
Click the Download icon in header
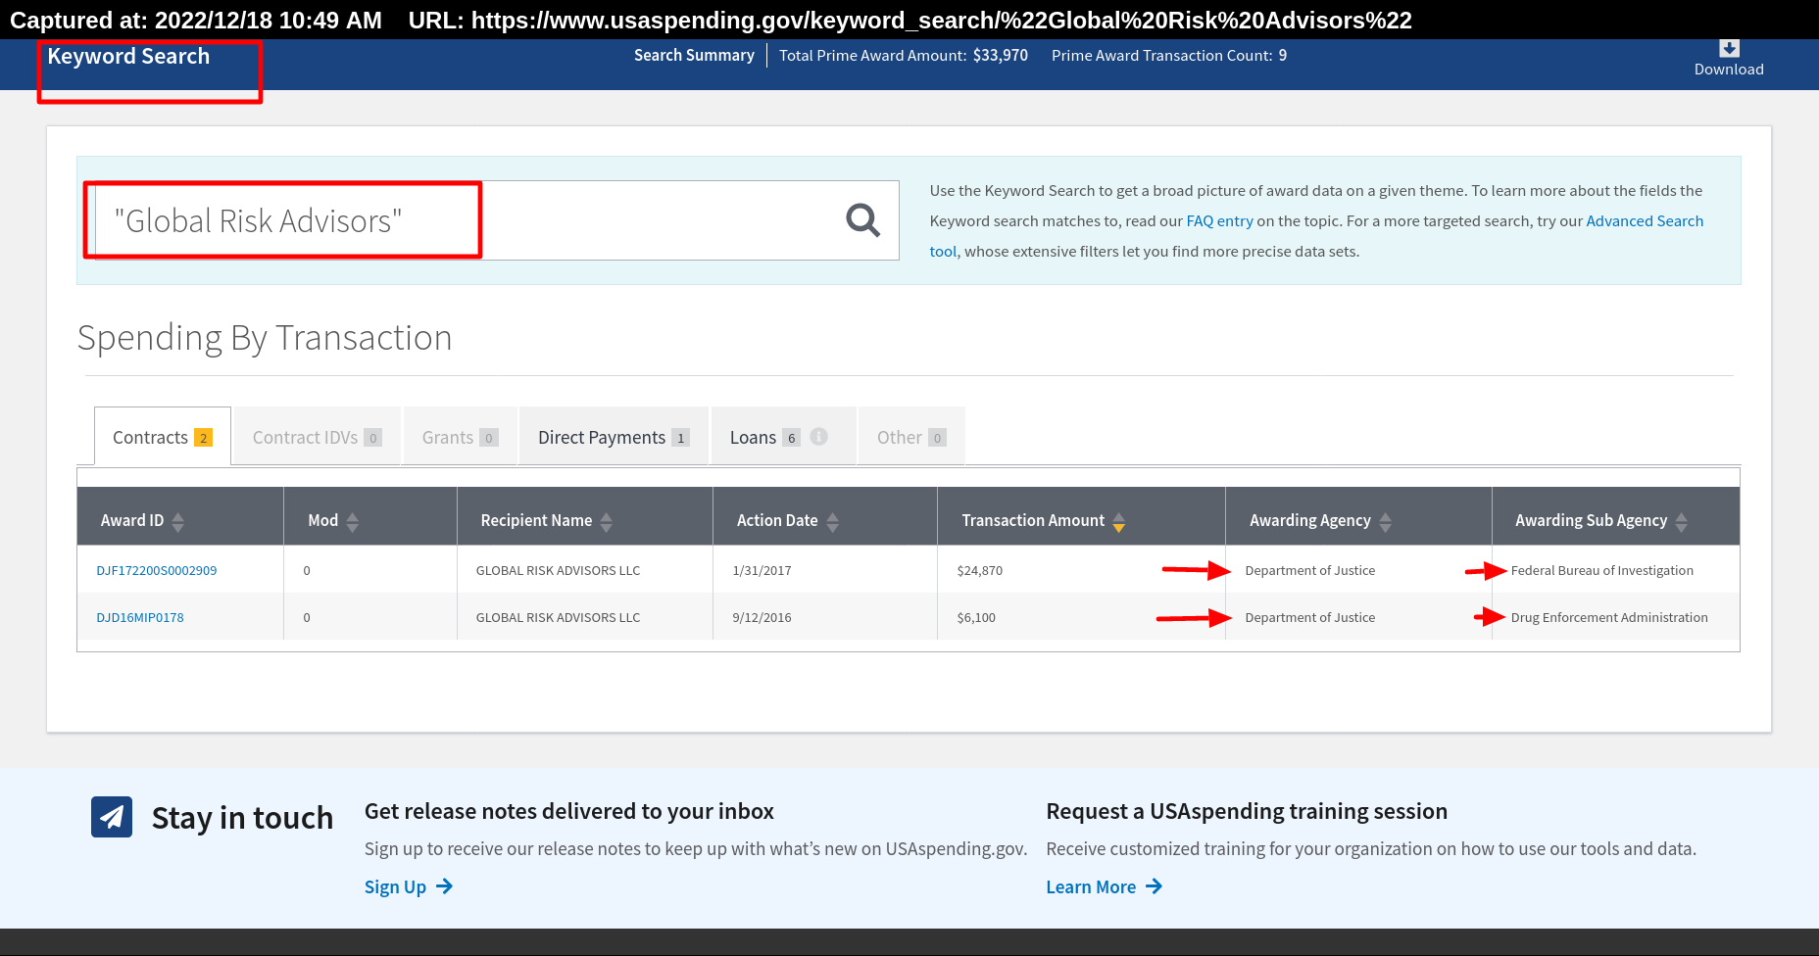1729,48
